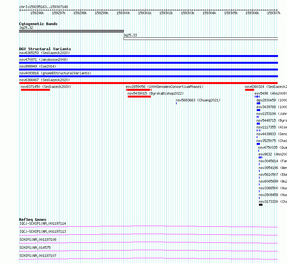Click the RefSeq Genes track title
Viewport: 287px width, 263px height.
(33, 220)
